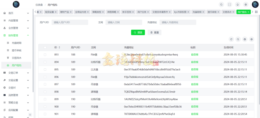Click 仪表盘 in the breadcrumb
Viewport: 260px width, 118px height.
[x=39, y=5]
